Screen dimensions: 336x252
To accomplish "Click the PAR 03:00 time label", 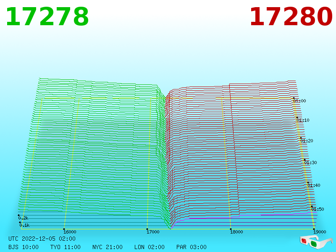I will click(192, 247).
